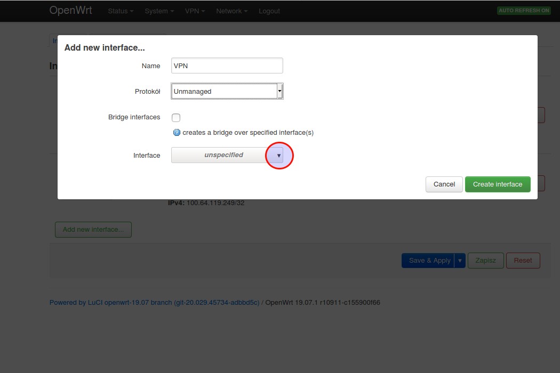Screen dimensions: 560x373
Task: Click the Add new interface... button
Action: click(x=93, y=230)
